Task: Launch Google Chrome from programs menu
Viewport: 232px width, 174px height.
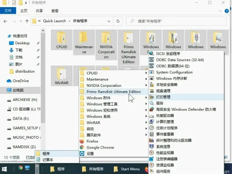Action: click(x=113, y=148)
